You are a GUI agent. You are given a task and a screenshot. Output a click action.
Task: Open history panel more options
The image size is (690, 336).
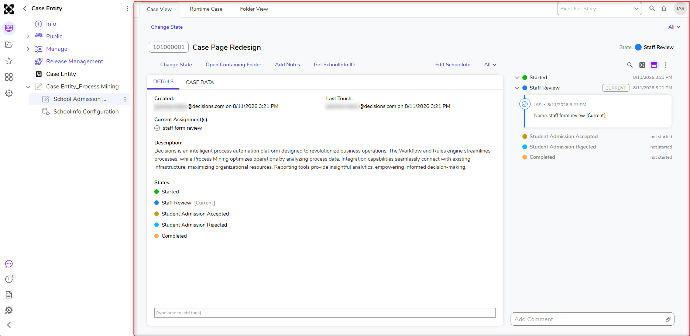click(x=666, y=65)
